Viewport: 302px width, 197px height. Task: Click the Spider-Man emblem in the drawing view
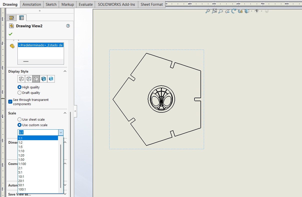tap(161, 99)
